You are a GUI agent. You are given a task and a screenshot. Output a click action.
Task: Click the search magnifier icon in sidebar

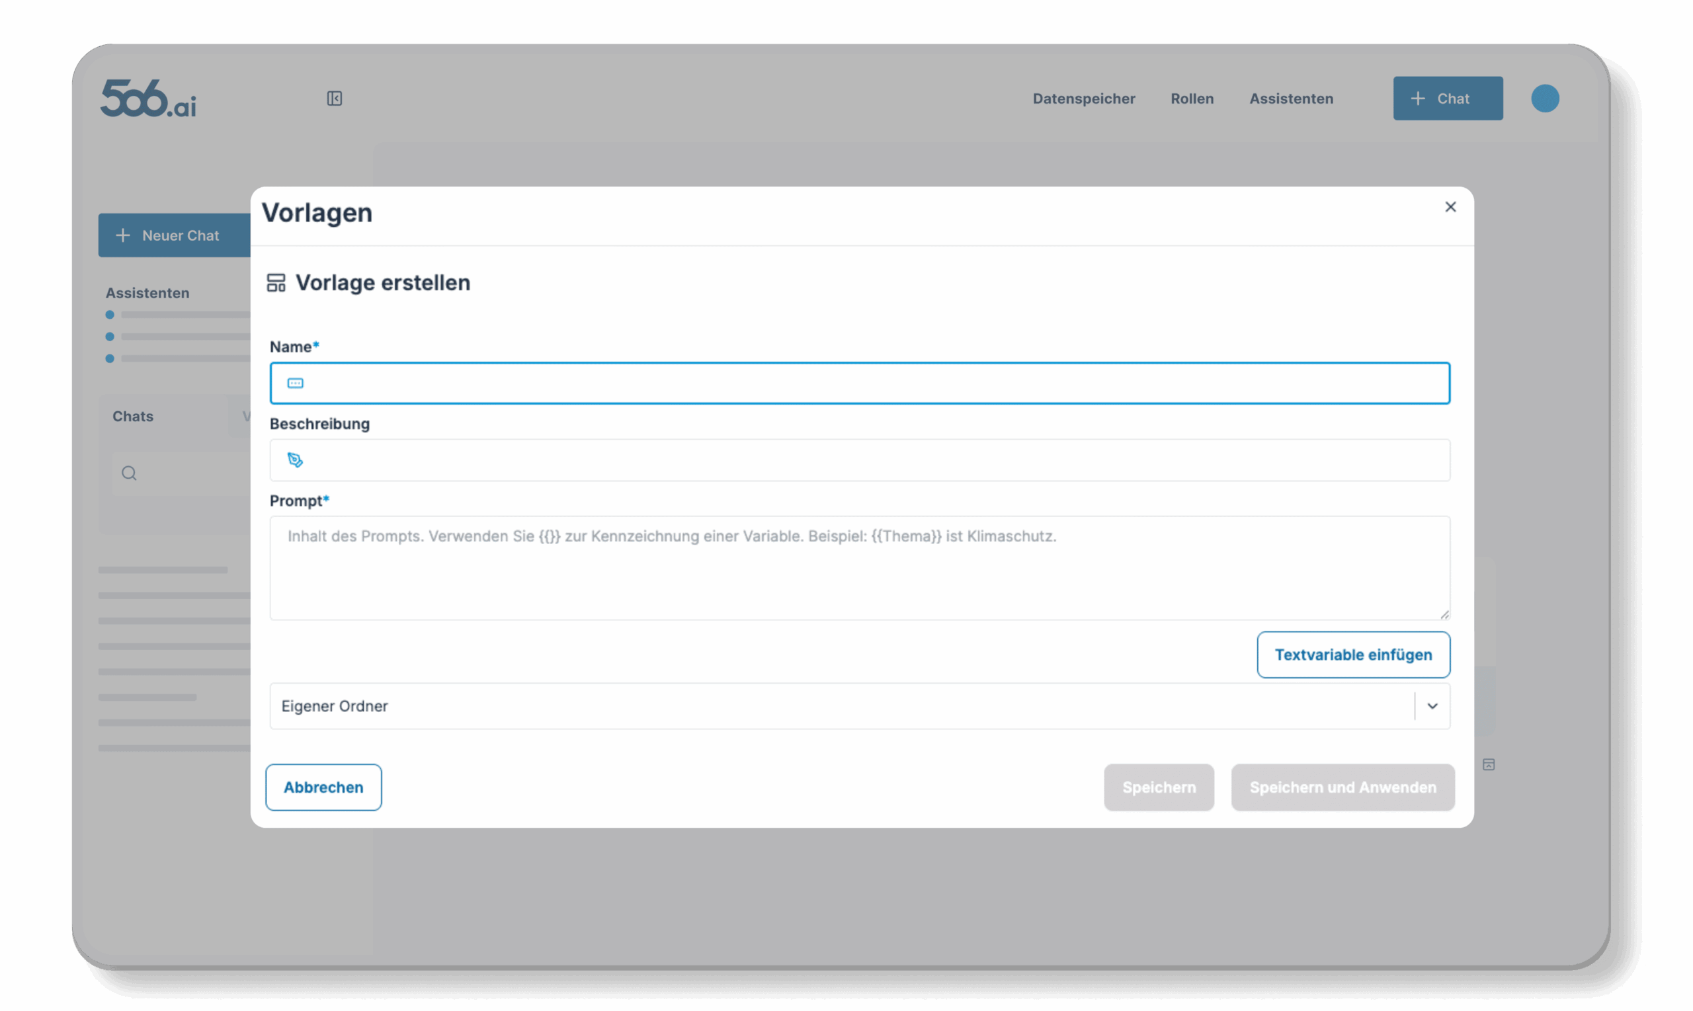tap(130, 473)
